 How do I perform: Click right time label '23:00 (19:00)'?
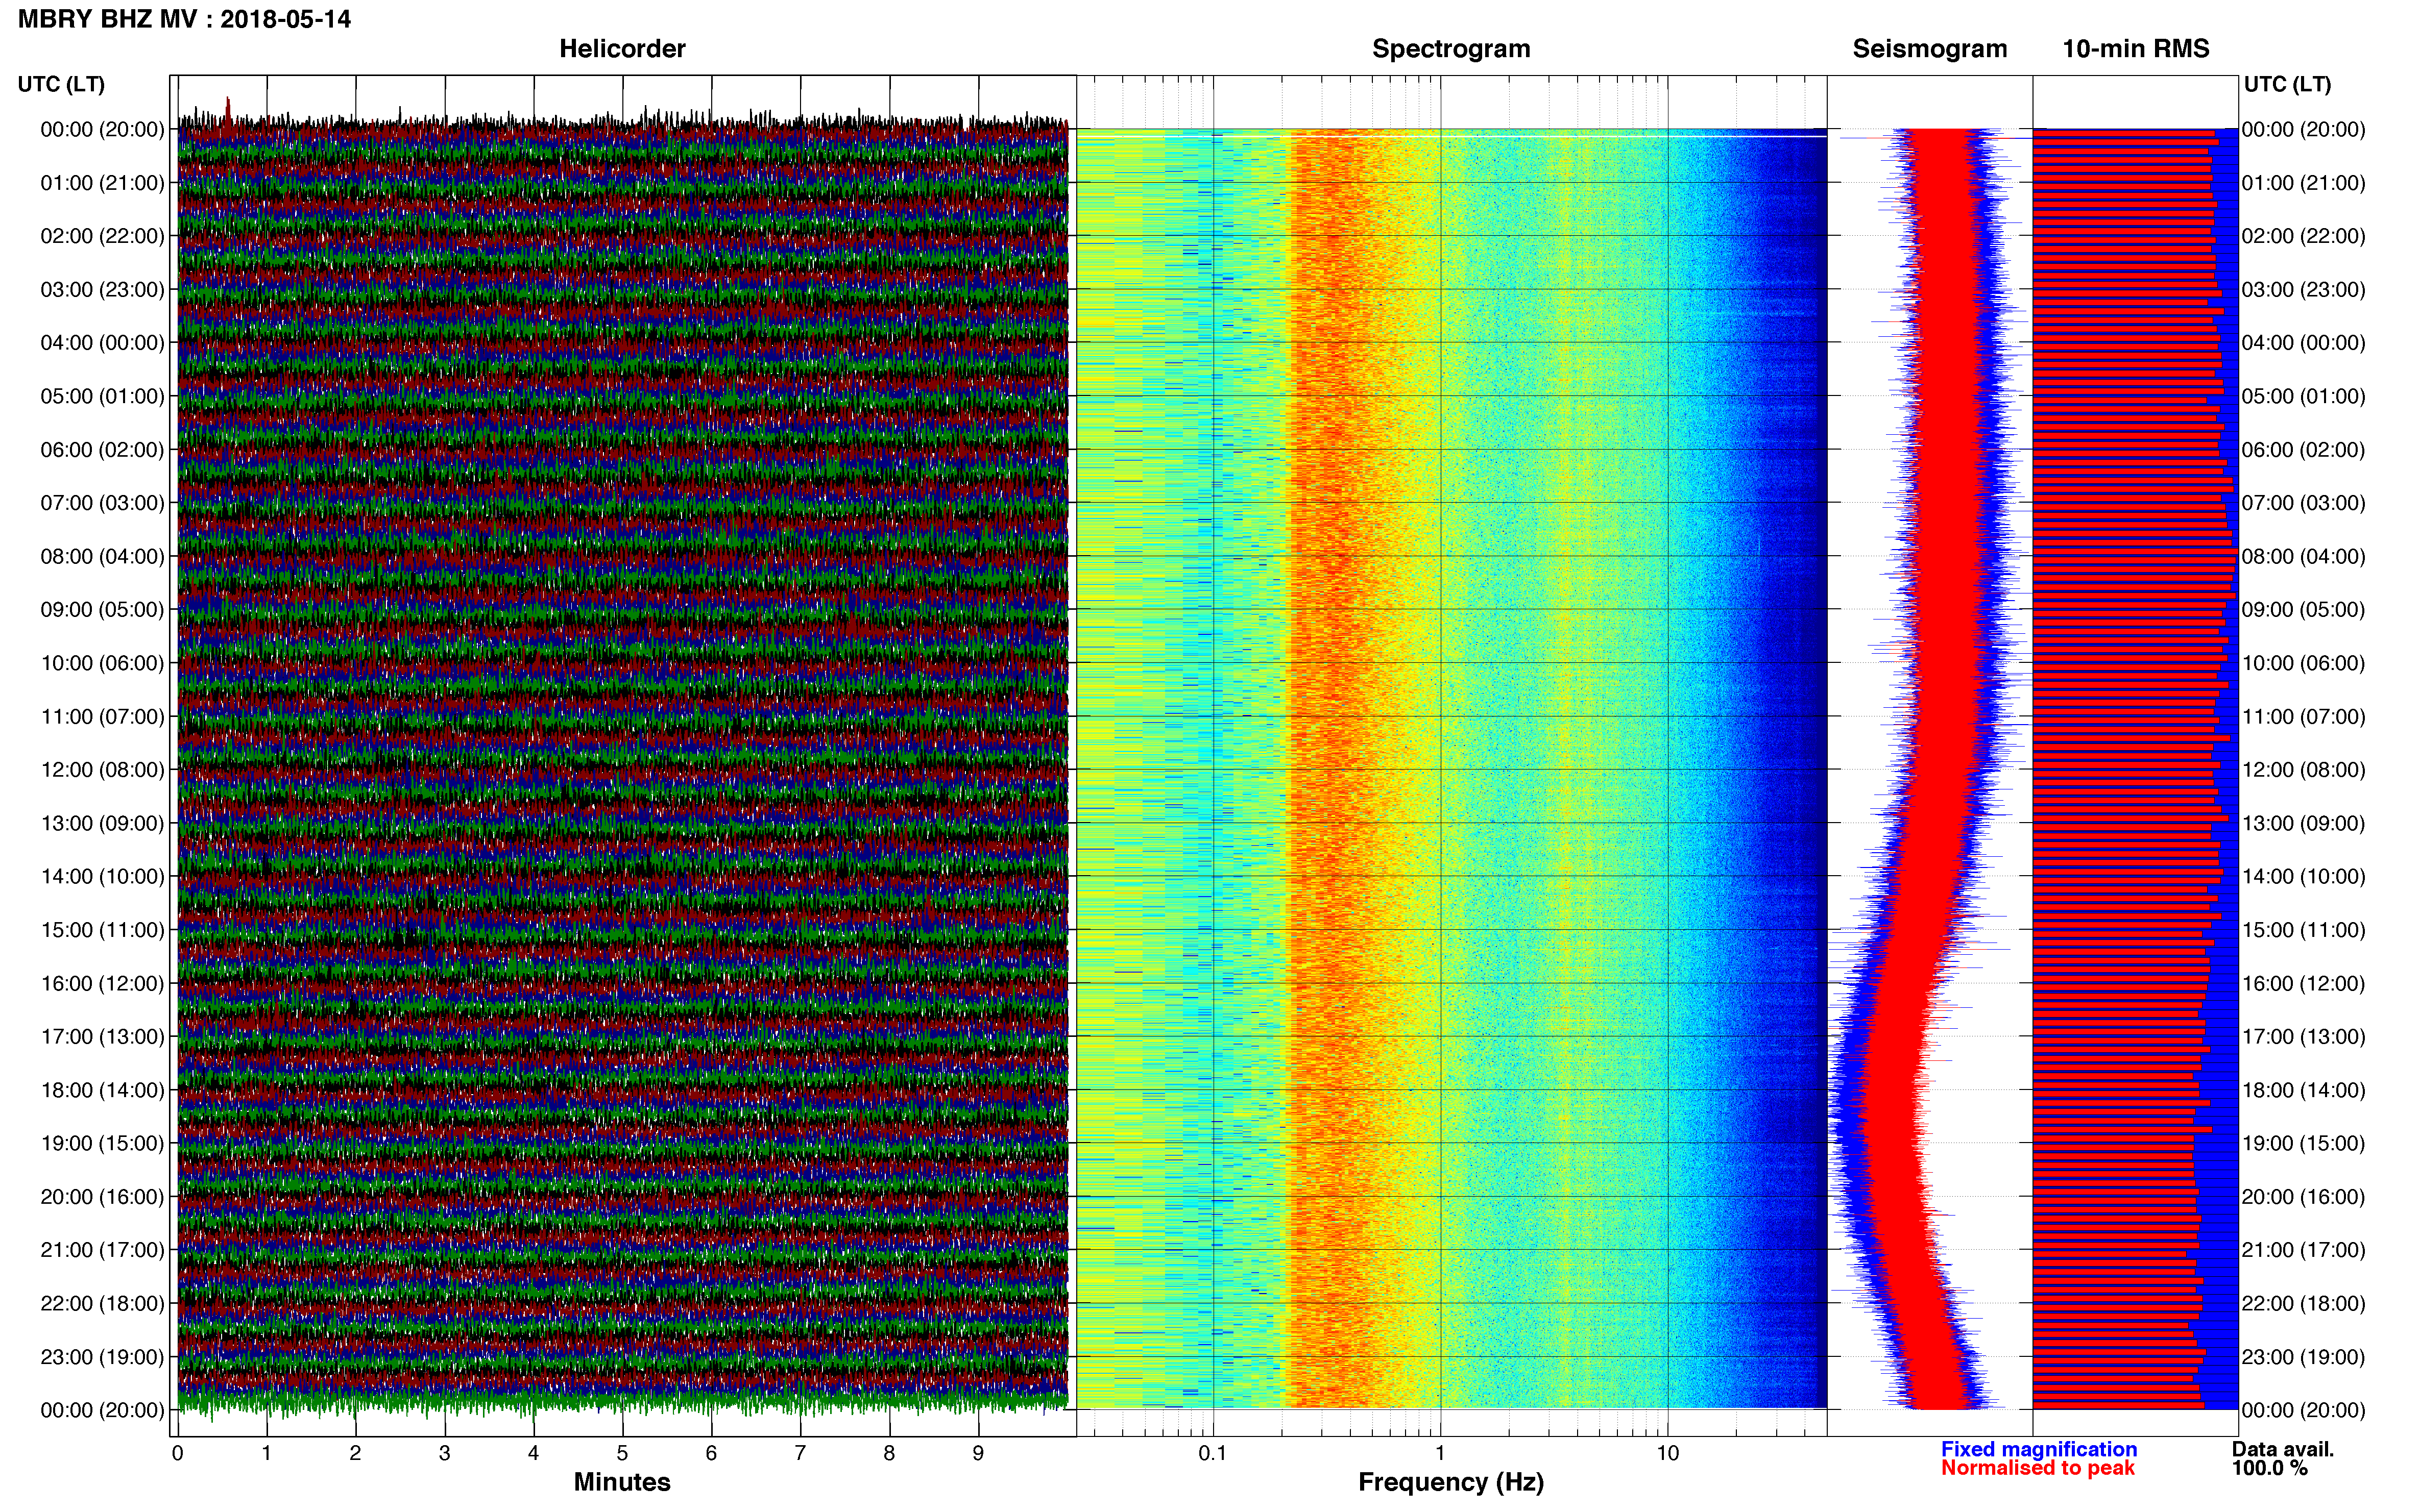tap(2304, 1357)
